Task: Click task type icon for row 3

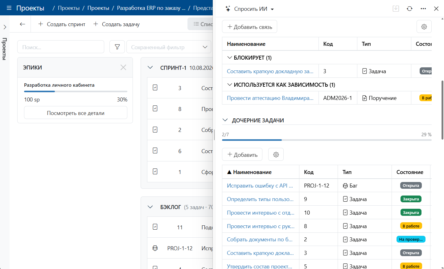Action: (x=155, y=88)
